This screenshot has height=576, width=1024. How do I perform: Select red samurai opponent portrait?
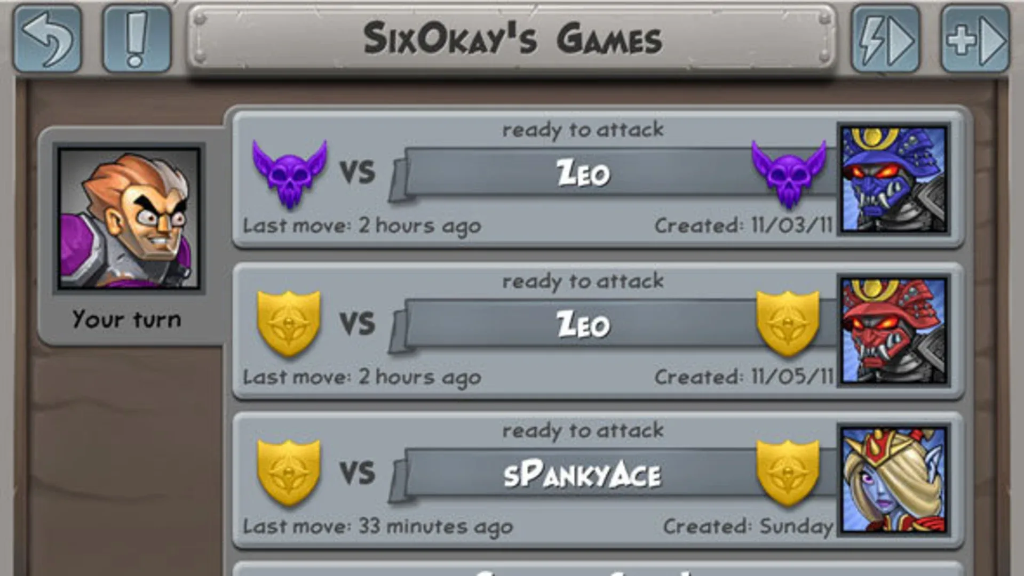pos(894,331)
